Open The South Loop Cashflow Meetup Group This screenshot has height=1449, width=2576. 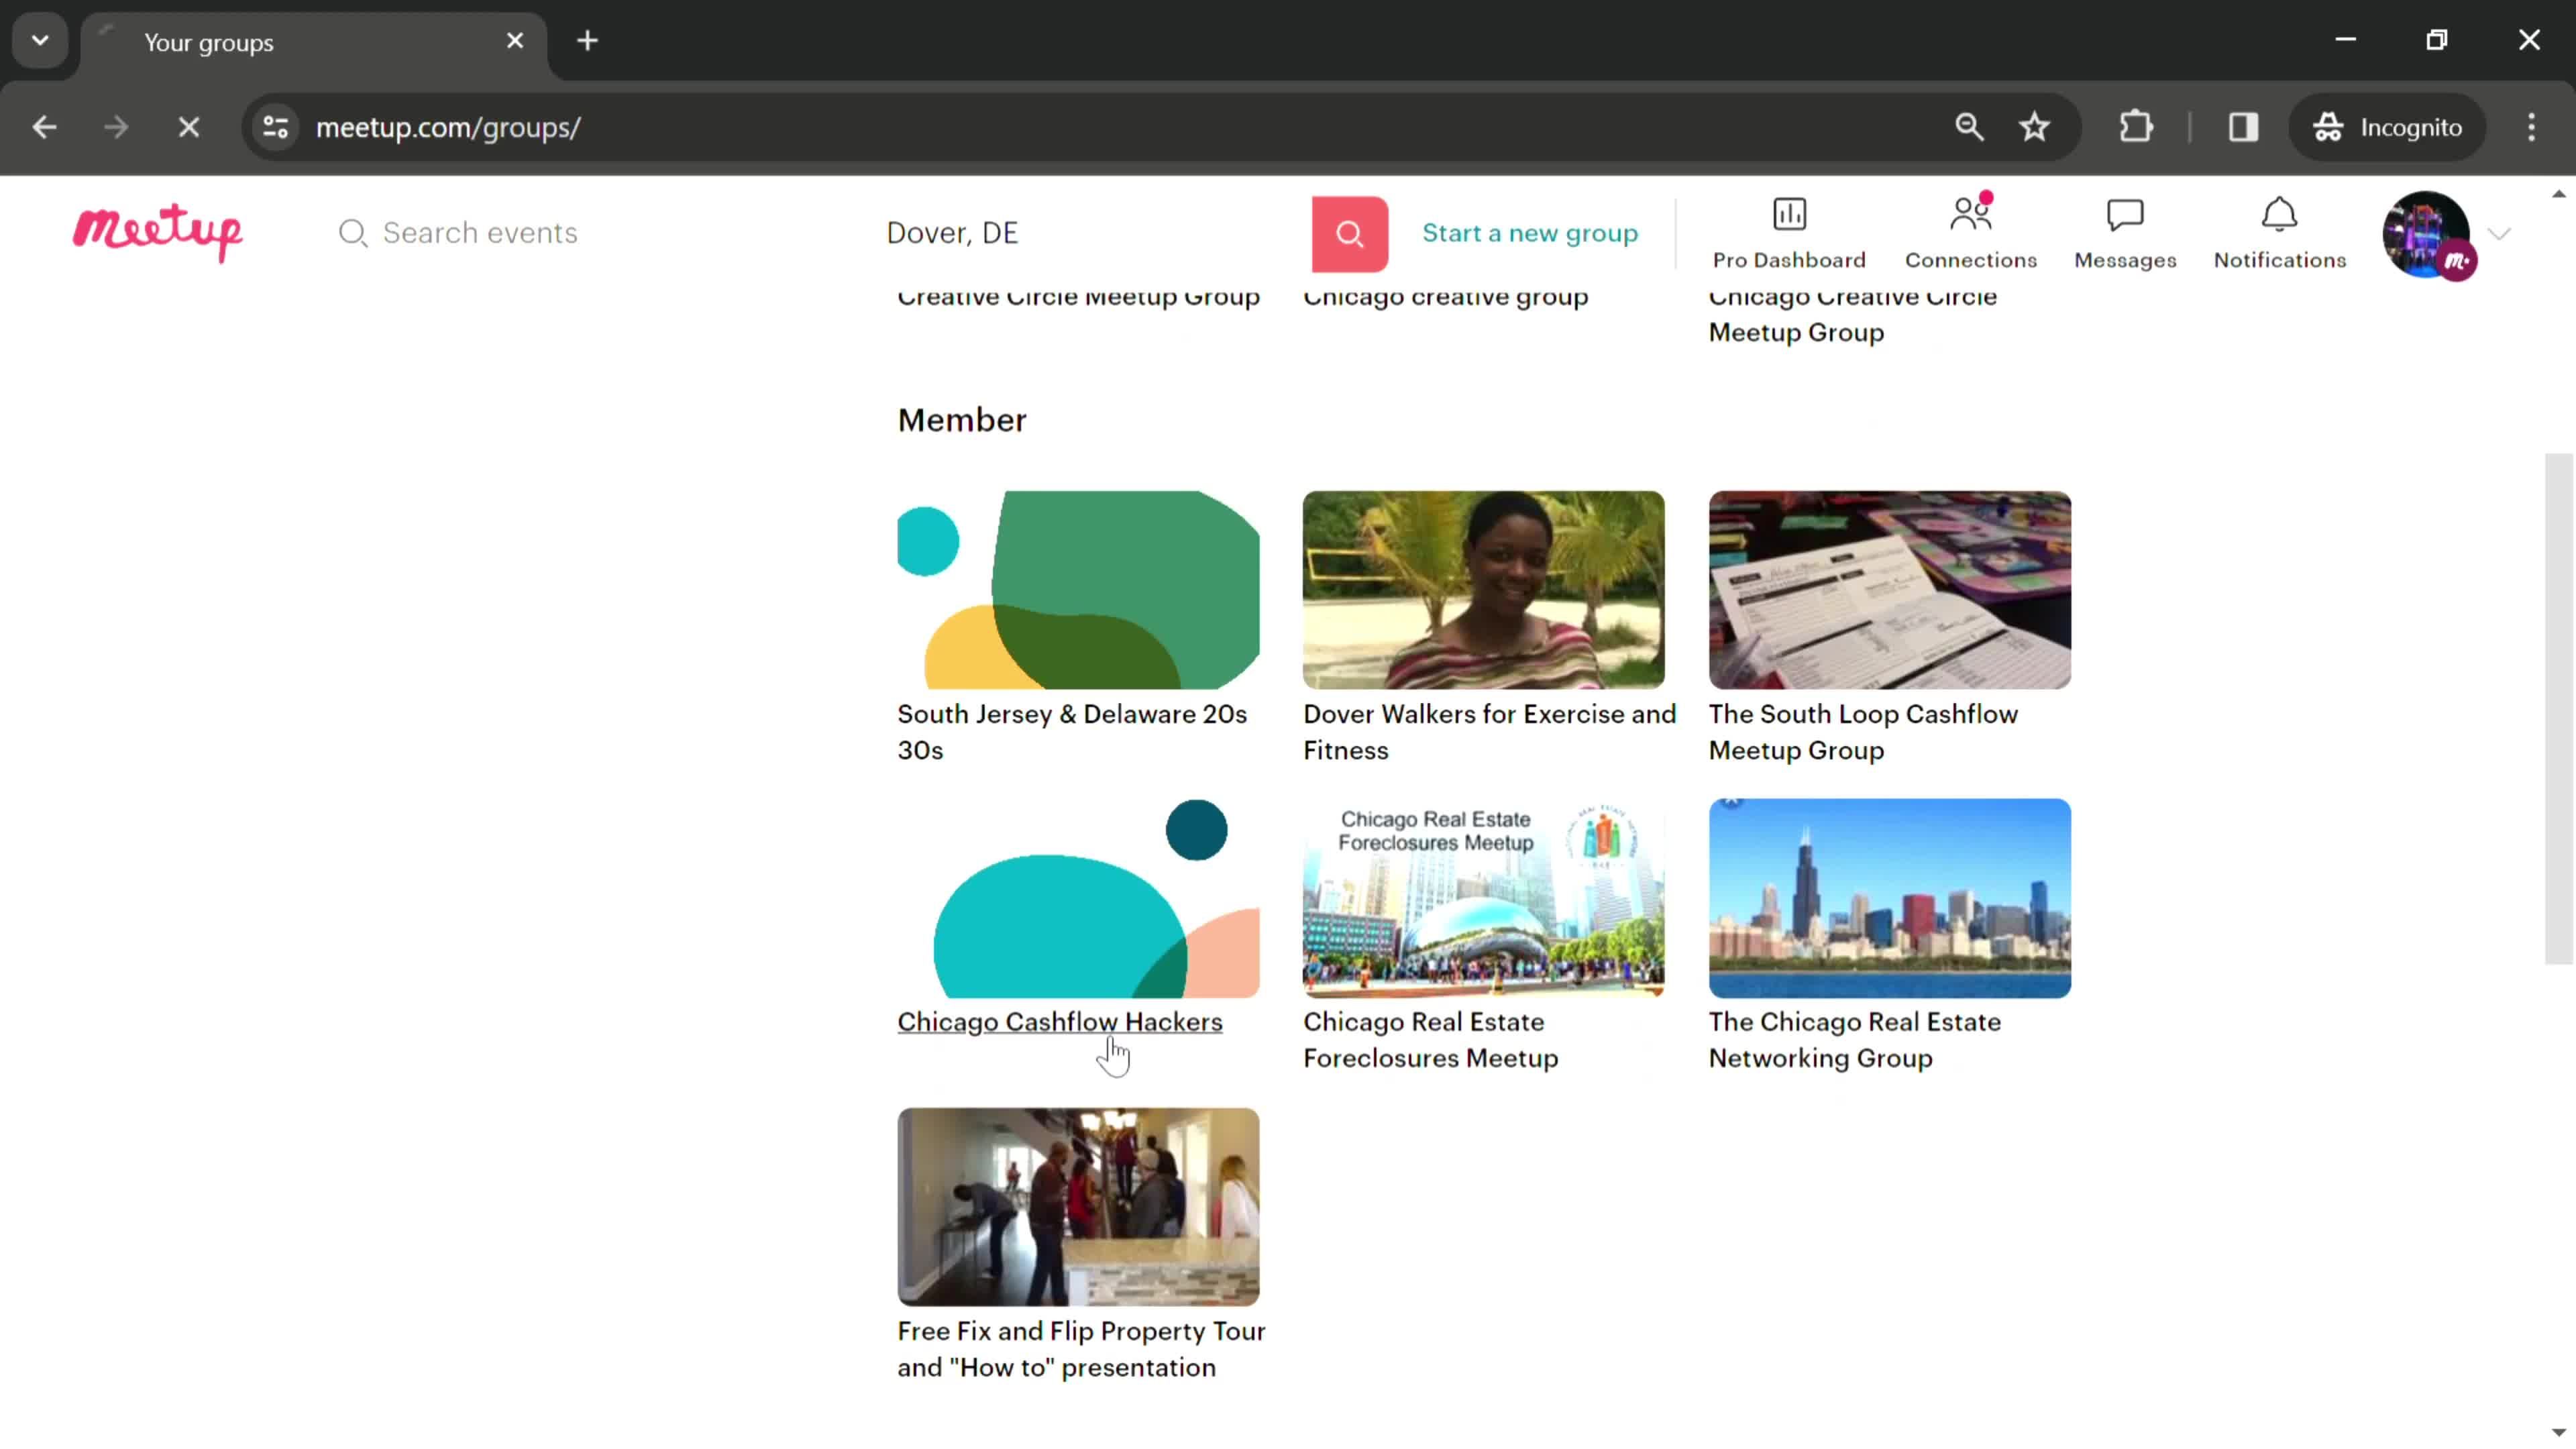[1863, 732]
